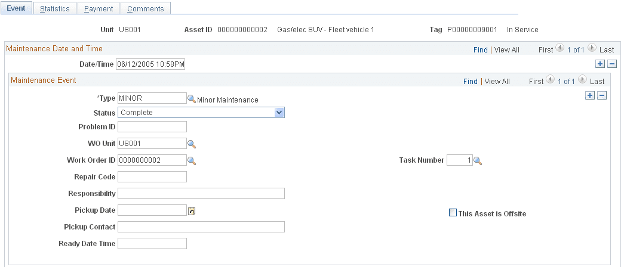Add a new Maintenance Event row
The height and width of the screenshot is (267, 621).
point(590,95)
